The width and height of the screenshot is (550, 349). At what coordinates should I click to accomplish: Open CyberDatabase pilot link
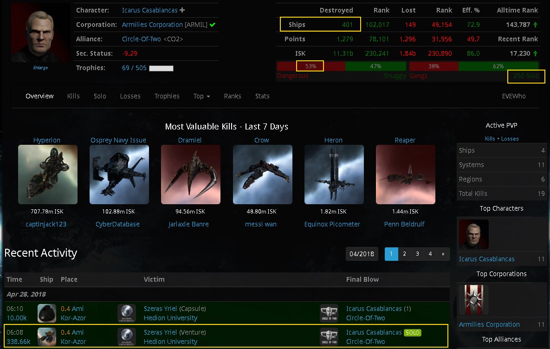tap(117, 224)
